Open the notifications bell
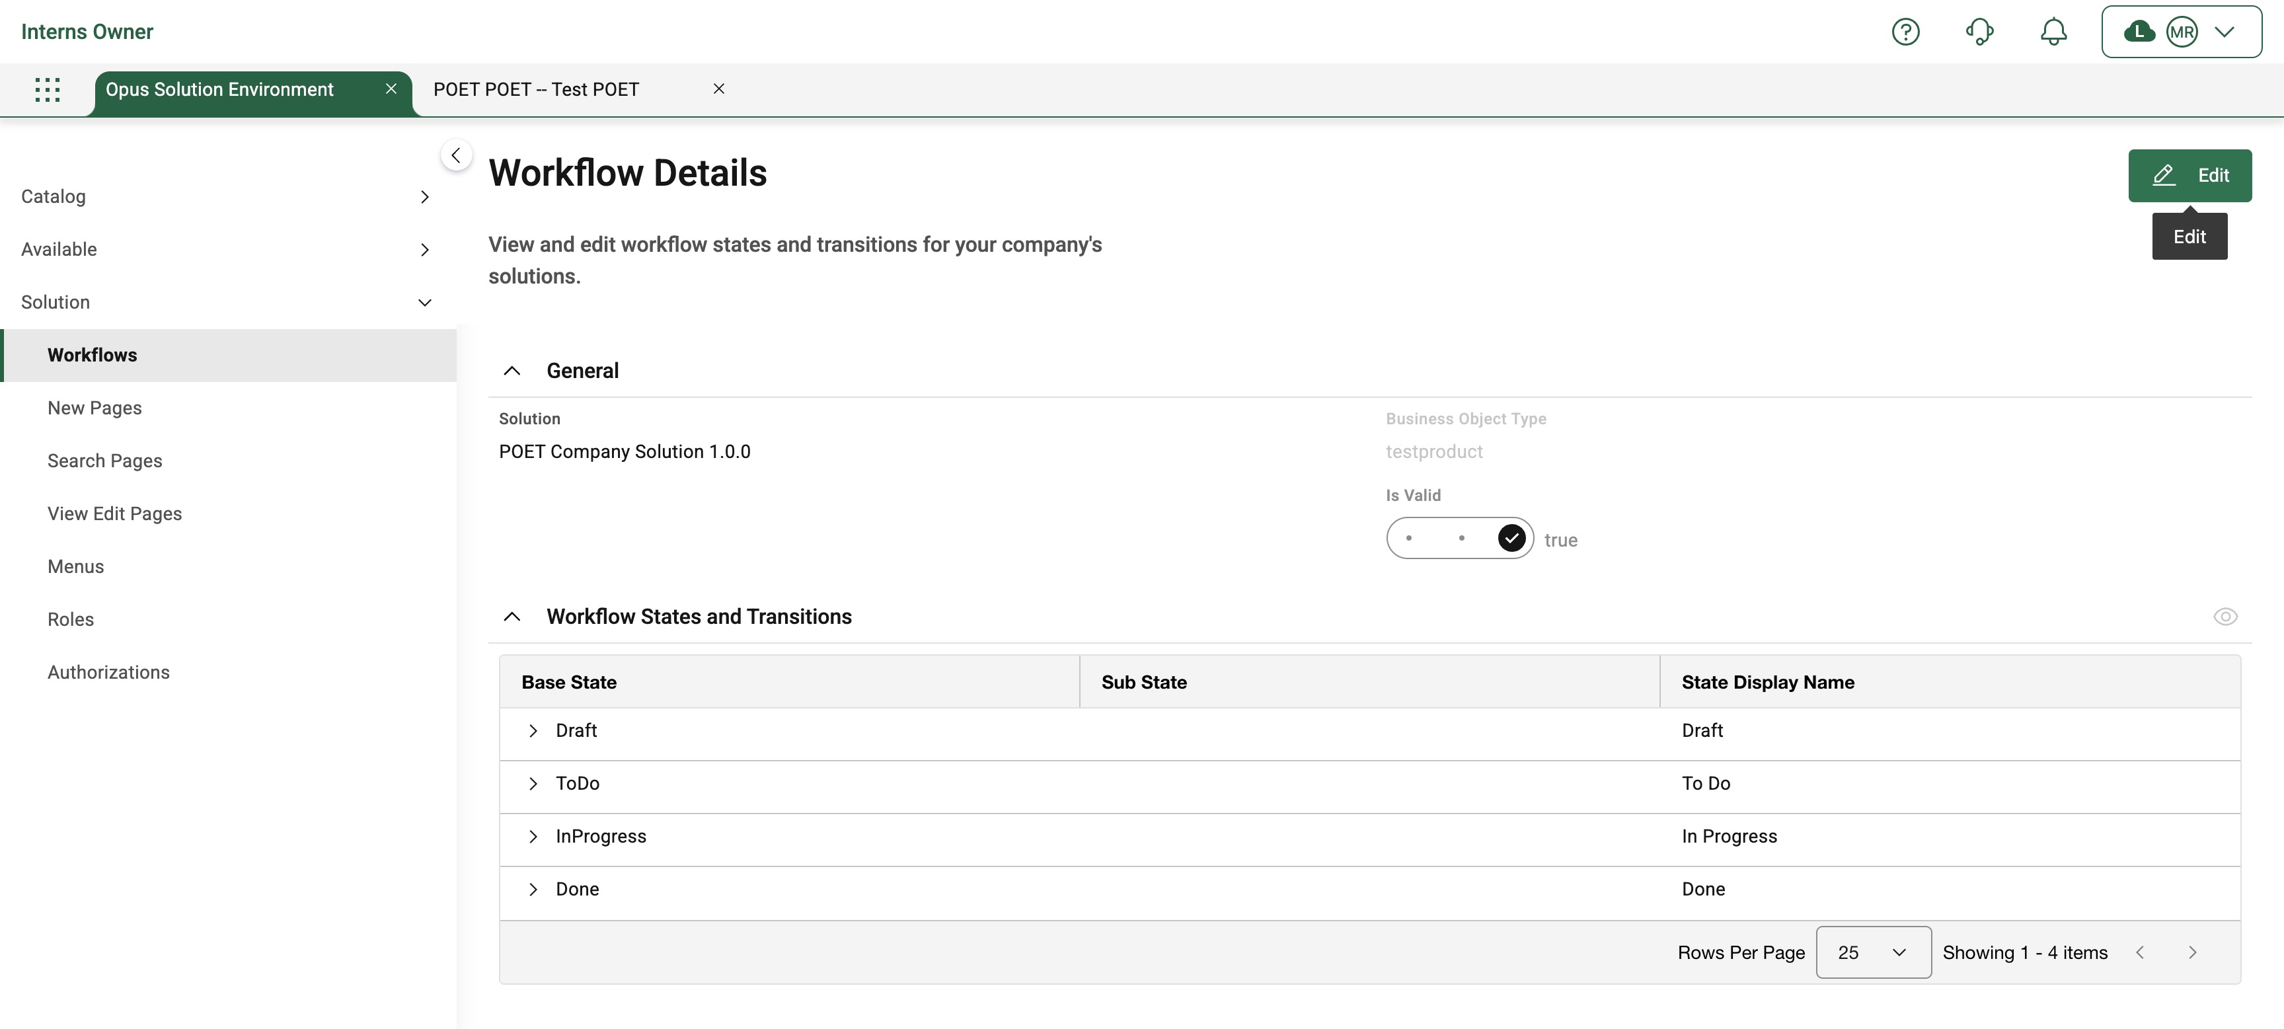2284x1029 pixels. pyautogui.click(x=2053, y=32)
